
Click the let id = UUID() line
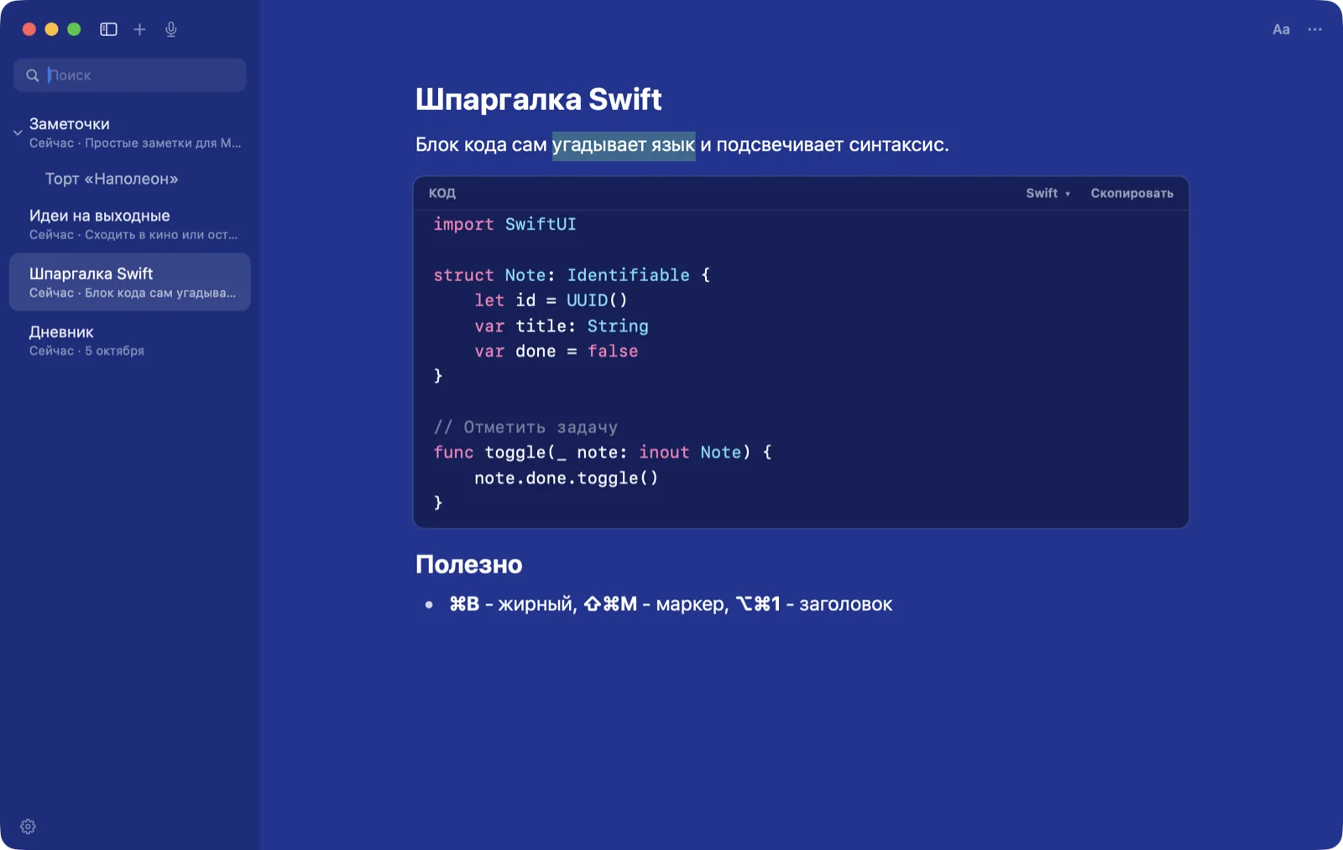[551, 300]
